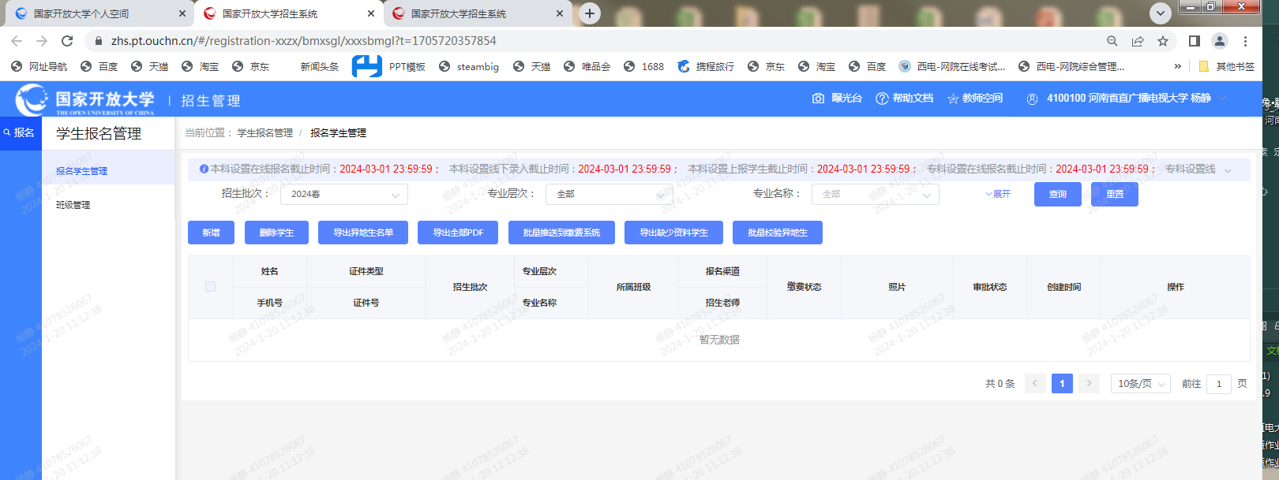The image size is (1279, 480).
Task: Open 帮助文档 help icon in header
Action: [x=882, y=99]
